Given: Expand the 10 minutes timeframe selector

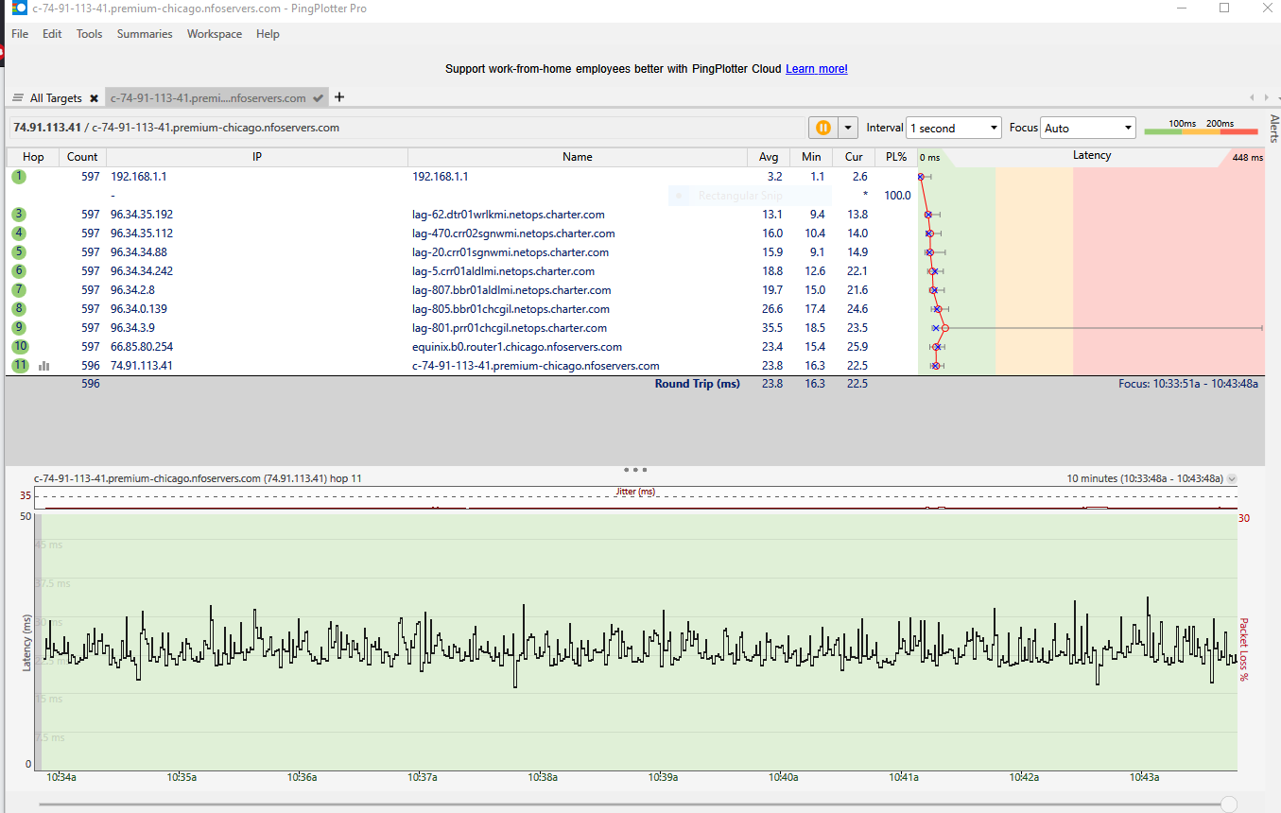Looking at the screenshot, I should [x=1231, y=479].
